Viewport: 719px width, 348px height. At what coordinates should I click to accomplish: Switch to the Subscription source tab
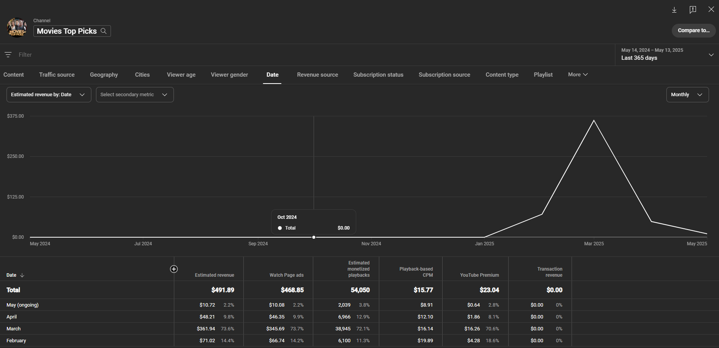click(x=445, y=75)
